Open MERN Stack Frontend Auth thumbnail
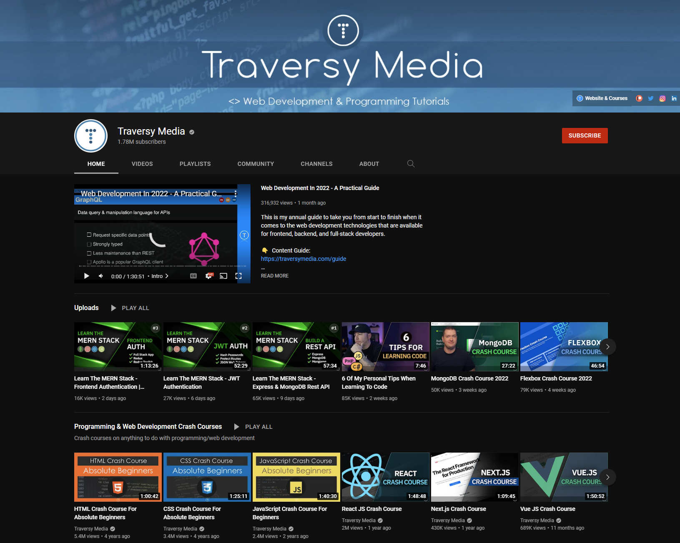 point(118,347)
